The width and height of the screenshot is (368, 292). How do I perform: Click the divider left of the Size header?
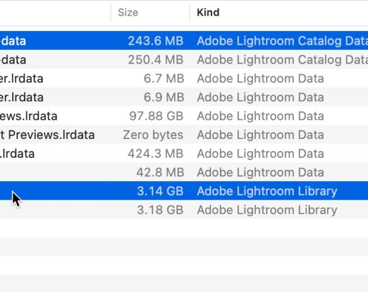[111, 12]
